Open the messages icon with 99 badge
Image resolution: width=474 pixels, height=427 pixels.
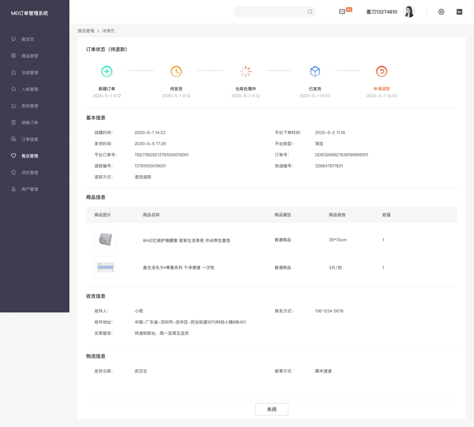click(x=342, y=12)
